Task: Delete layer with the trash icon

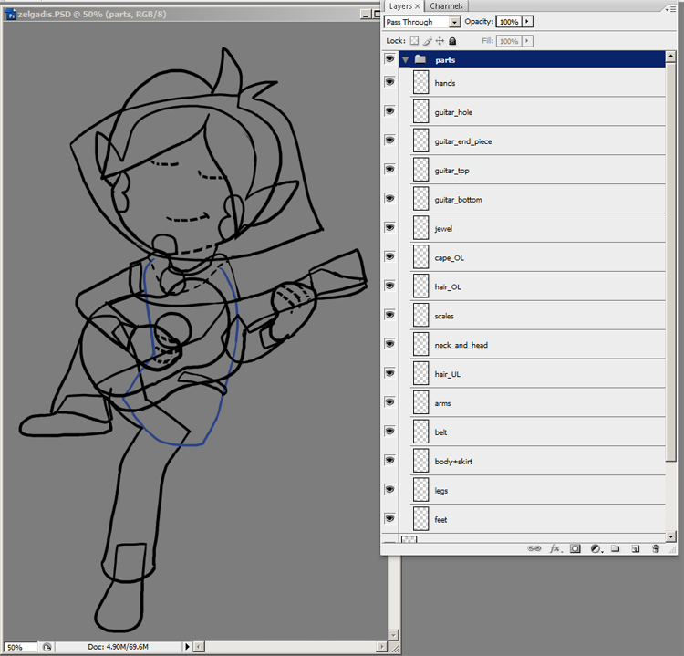Action: 656,548
